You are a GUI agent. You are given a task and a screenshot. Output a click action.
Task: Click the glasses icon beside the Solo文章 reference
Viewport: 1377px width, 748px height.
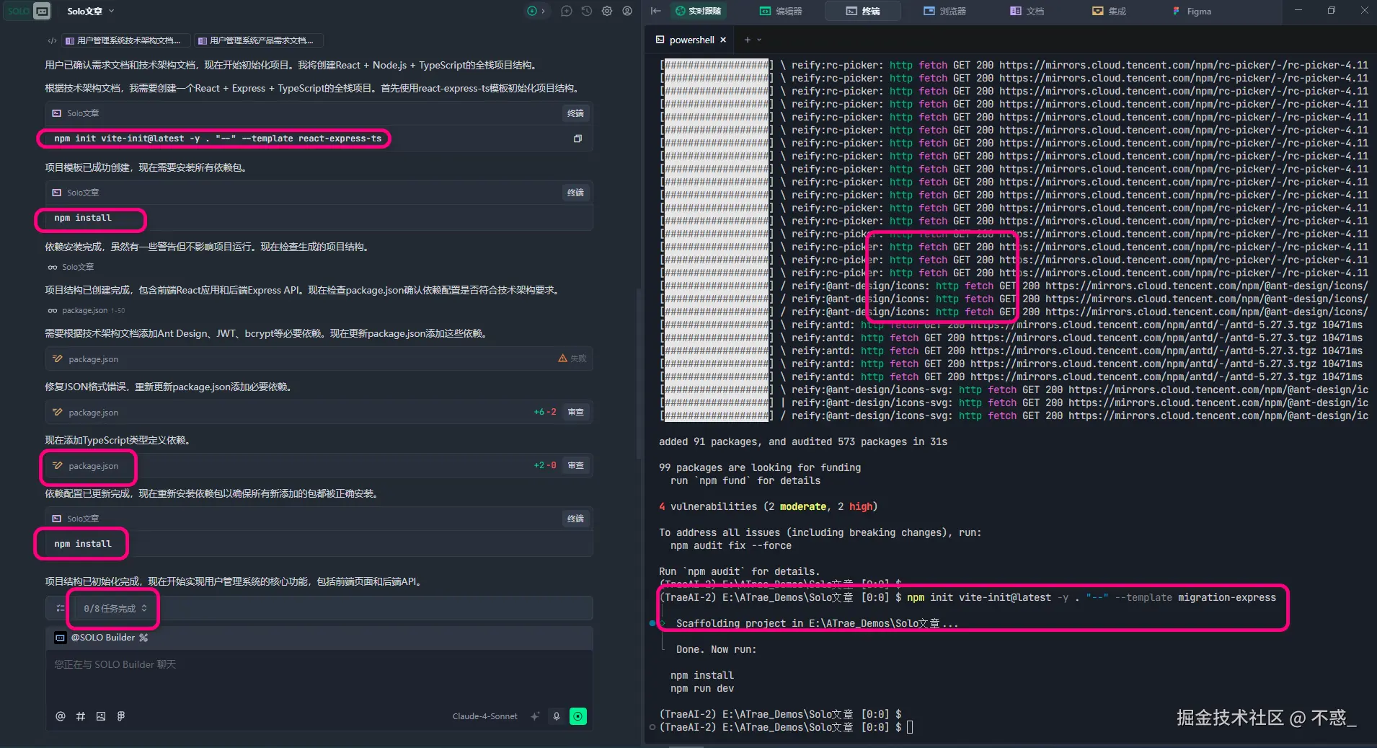53,267
